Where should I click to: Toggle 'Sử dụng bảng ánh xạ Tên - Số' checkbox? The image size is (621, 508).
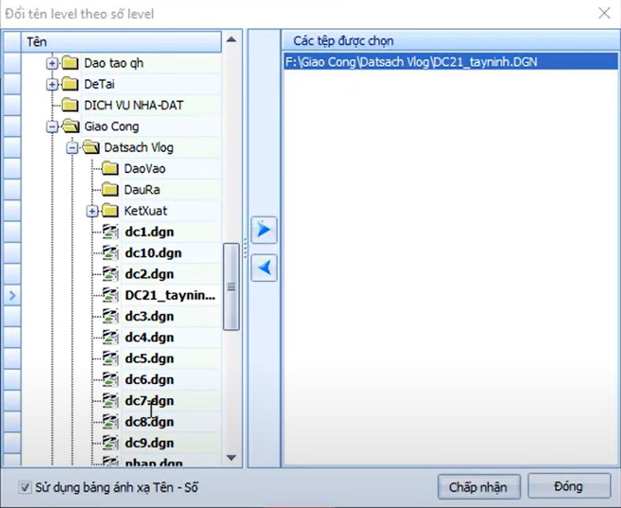tap(25, 487)
